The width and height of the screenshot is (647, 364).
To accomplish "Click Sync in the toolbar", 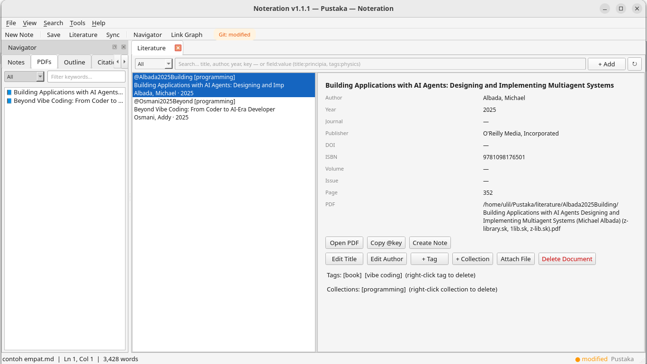I will (113, 35).
